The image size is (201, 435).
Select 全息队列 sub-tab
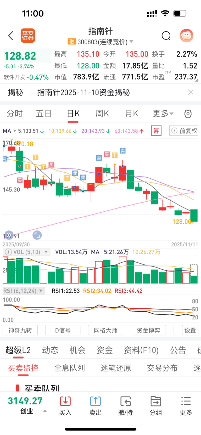70,368
